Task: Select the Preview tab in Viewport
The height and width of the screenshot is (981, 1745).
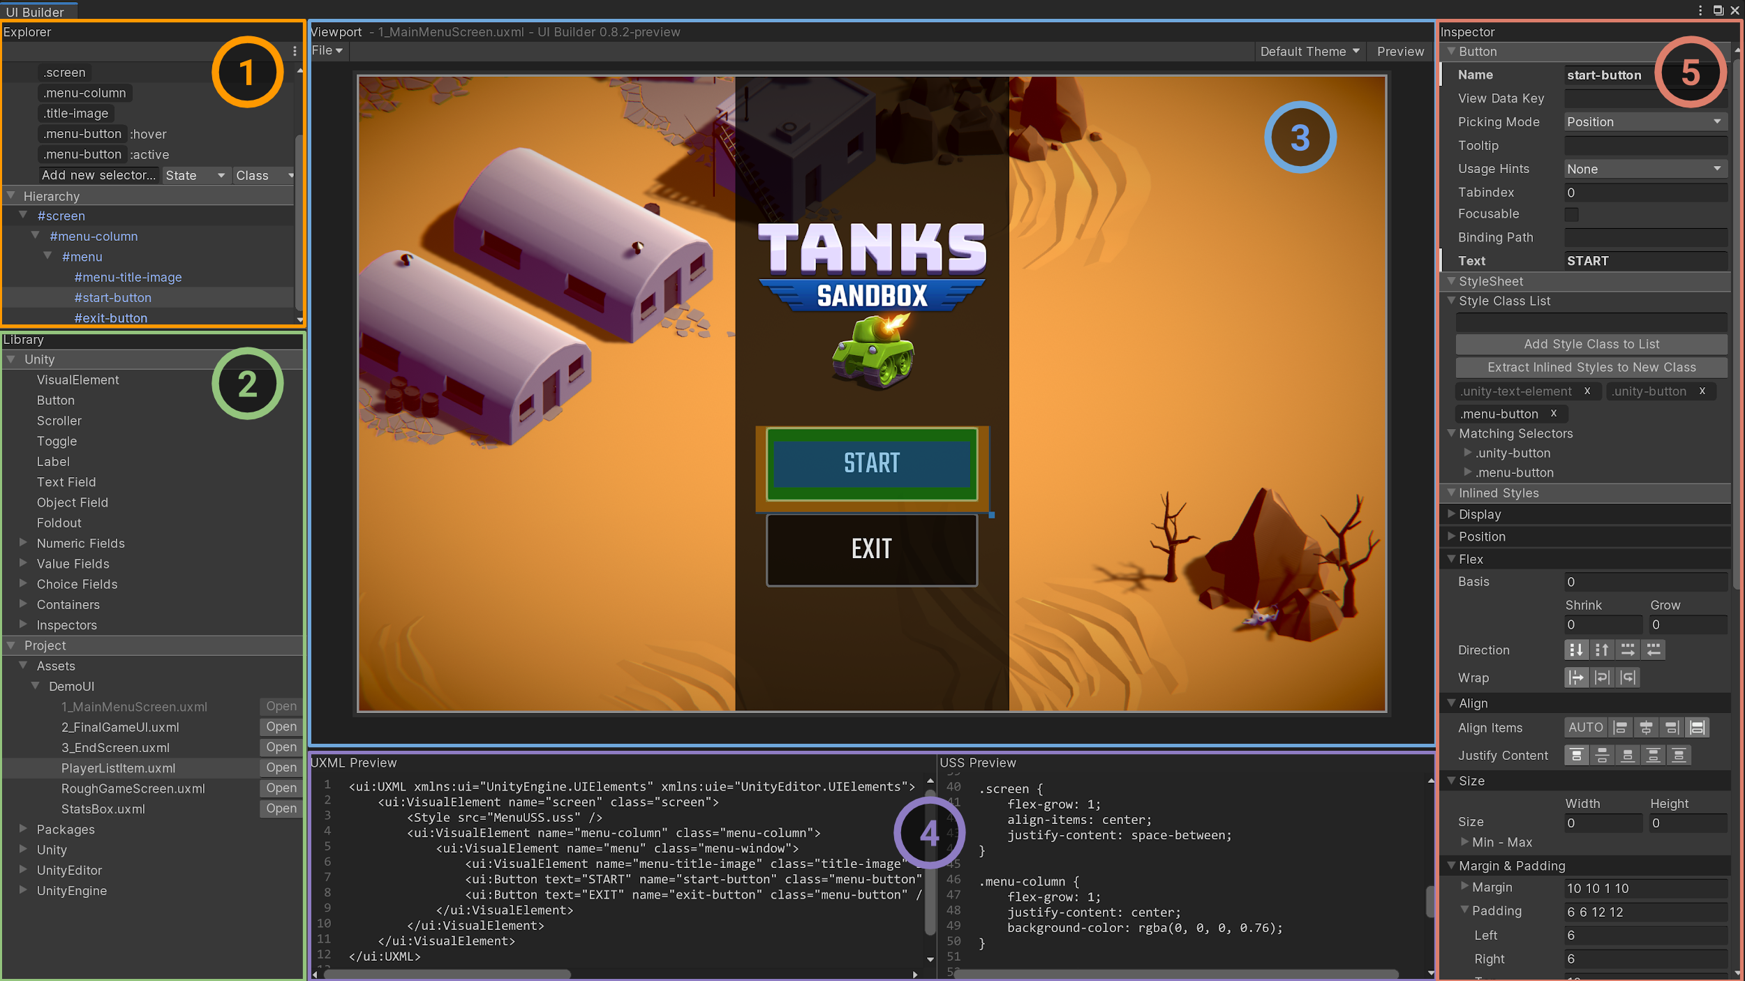Action: coord(1399,50)
